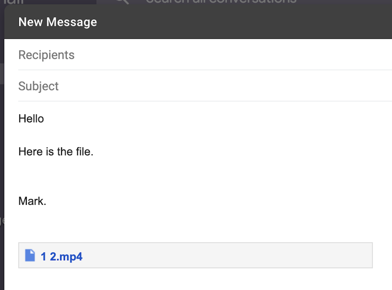The height and width of the screenshot is (290, 392).
Task: Click the dark header bar right of New Message
Action: click(x=245, y=22)
